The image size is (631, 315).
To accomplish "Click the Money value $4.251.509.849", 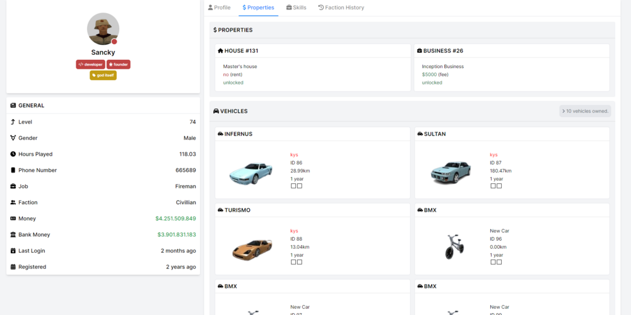I will click(x=175, y=219).
